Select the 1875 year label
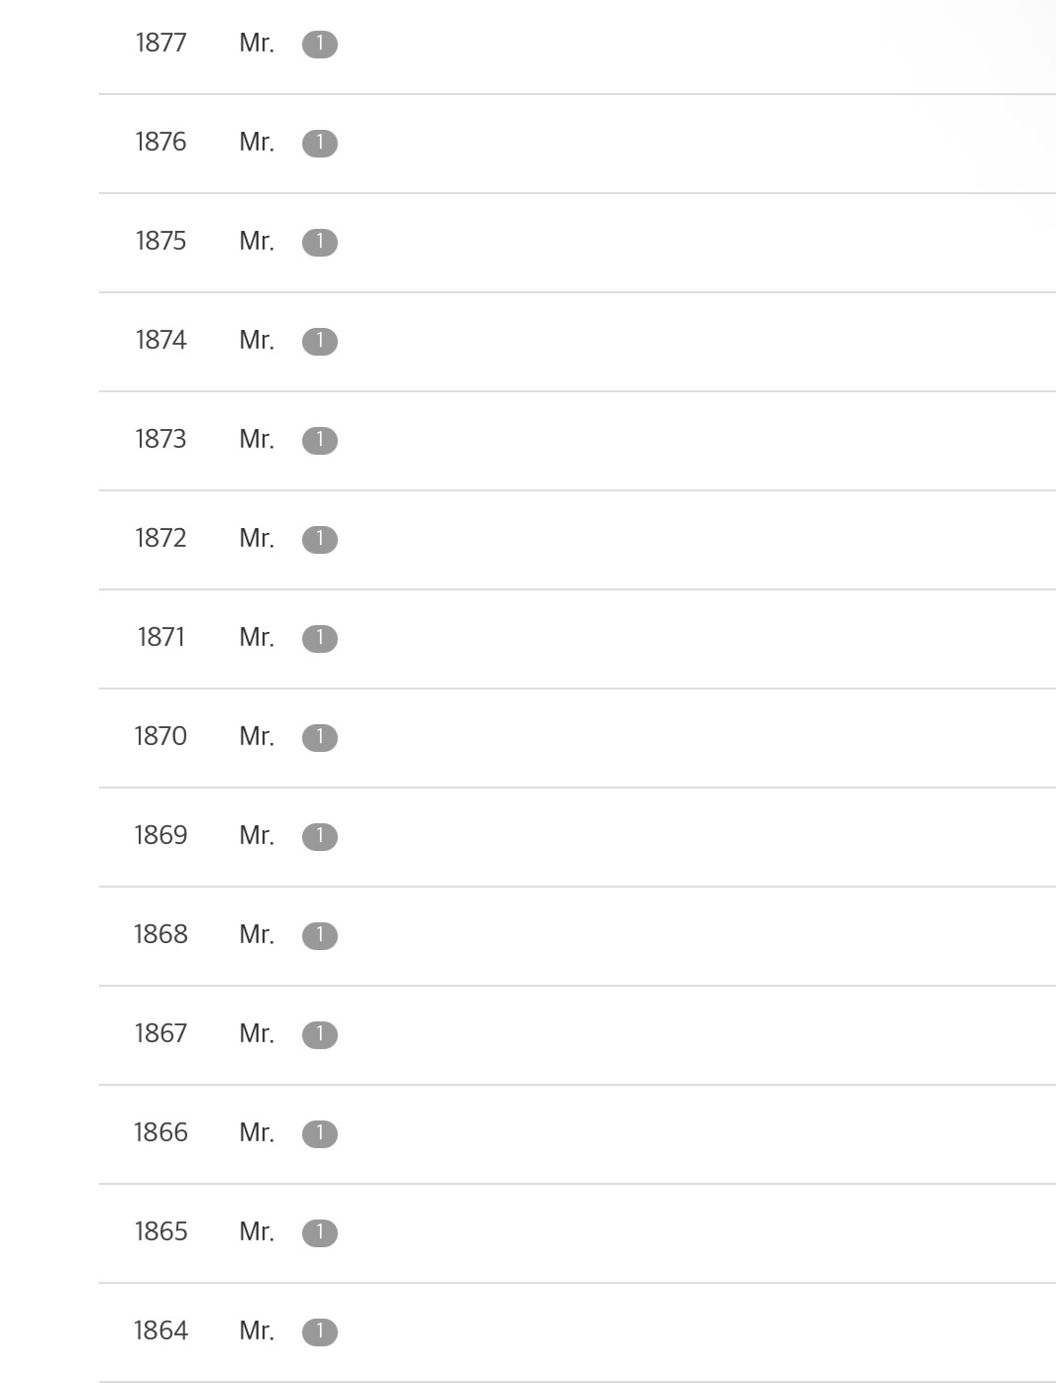The image size is (1056, 1383). (160, 242)
